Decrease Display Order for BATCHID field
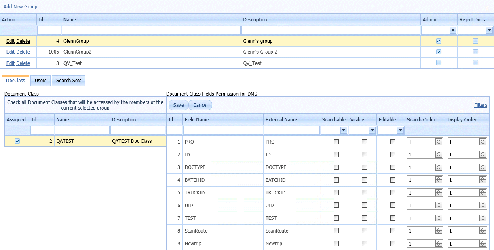The width and height of the screenshot is (494, 250). 483,182
